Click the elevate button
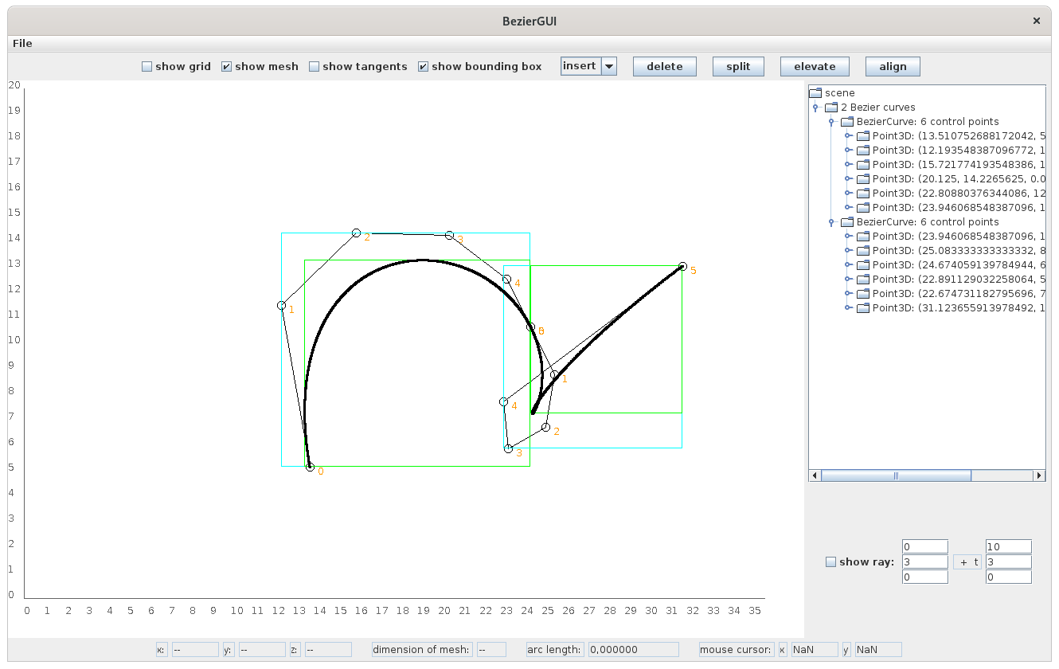The image size is (1059, 669). tap(815, 67)
